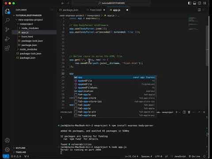Toggle panel layout icon
212x159 pixels.
point(194,3)
